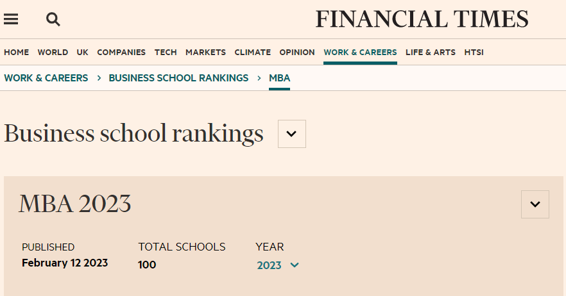
Task: Open the Tech section
Action: 166,53
